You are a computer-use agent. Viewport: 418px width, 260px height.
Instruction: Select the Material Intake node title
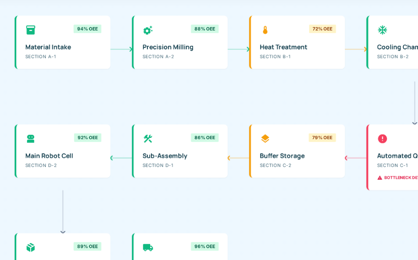[48, 47]
